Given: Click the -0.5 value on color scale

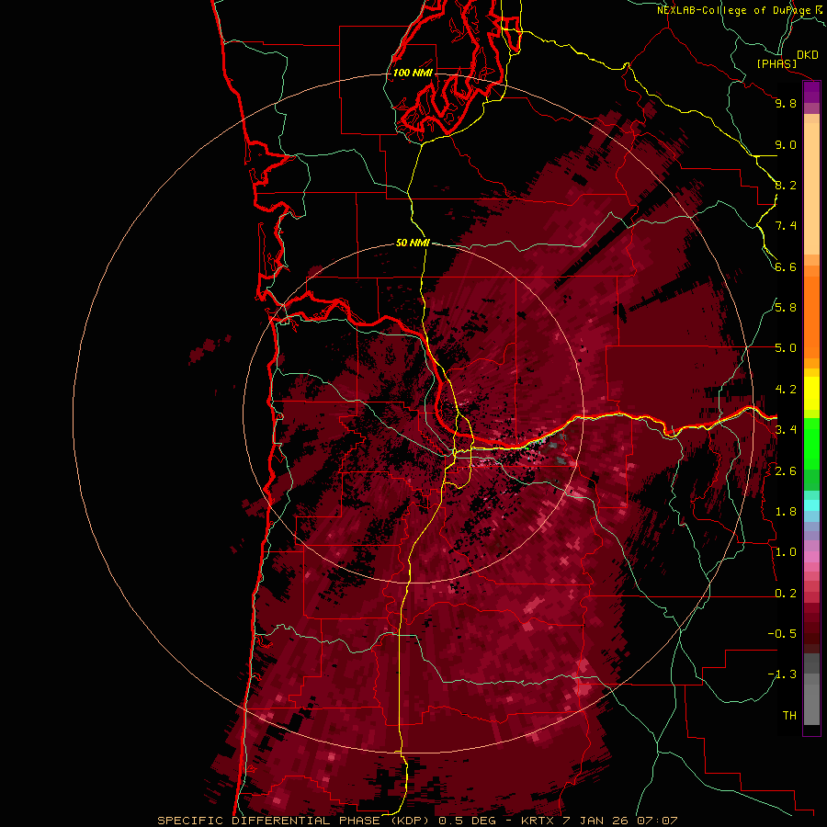Looking at the screenshot, I should (782, 634).
